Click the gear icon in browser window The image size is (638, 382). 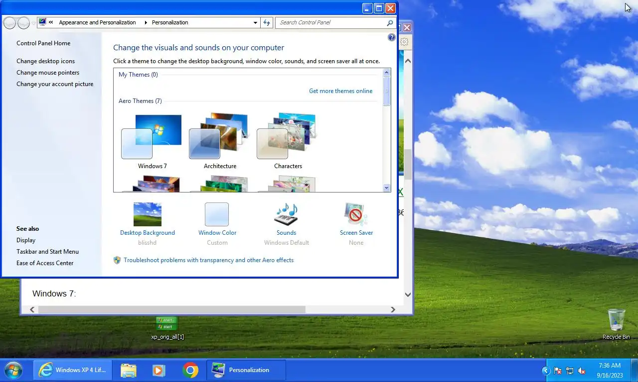pos(404,42)
